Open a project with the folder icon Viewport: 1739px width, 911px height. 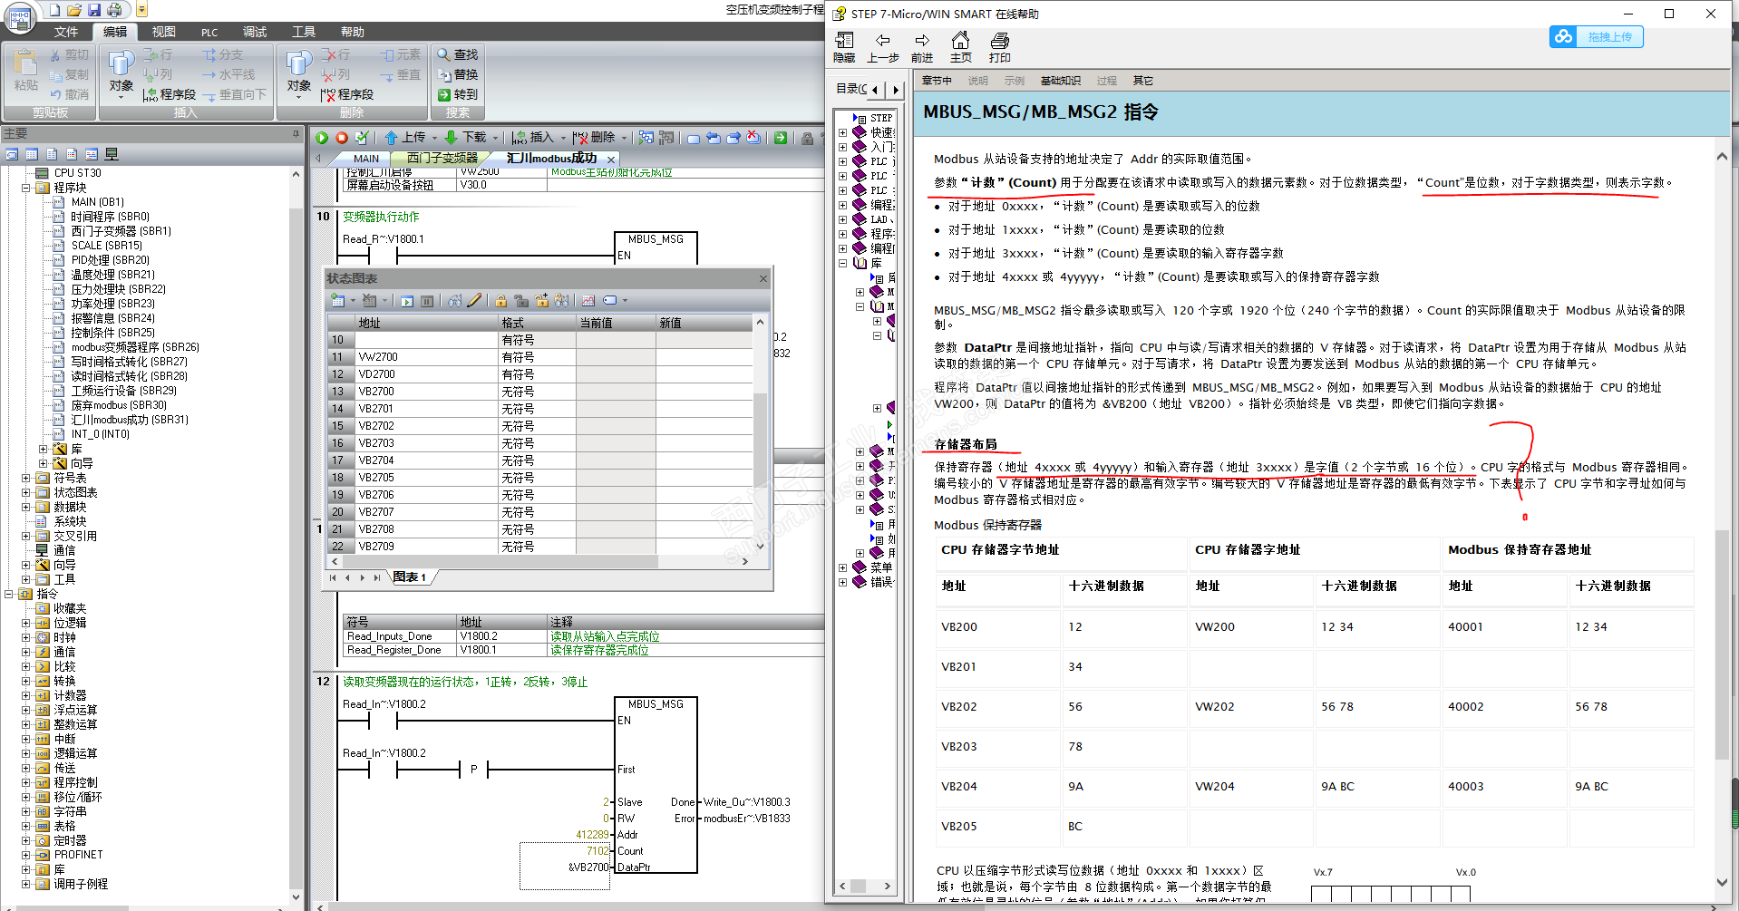(74, 10)
